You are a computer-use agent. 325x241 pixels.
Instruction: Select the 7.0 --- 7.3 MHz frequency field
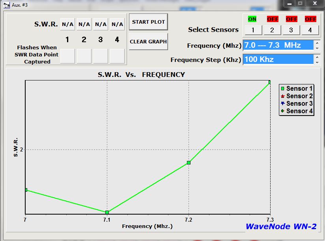click(x=278, y=45)
